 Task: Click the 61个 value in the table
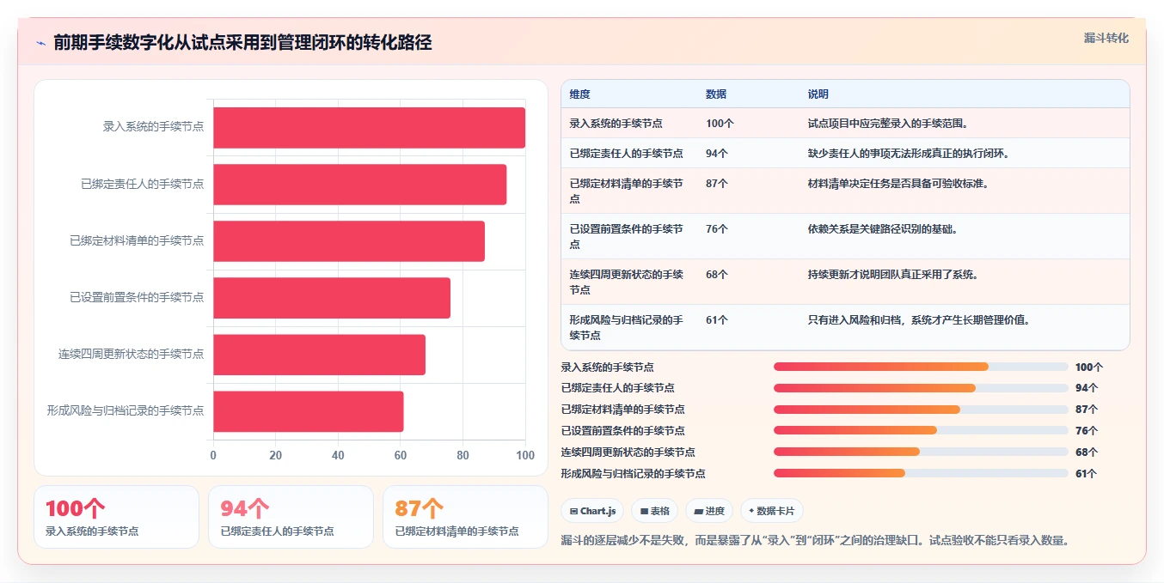click(717, 320)
